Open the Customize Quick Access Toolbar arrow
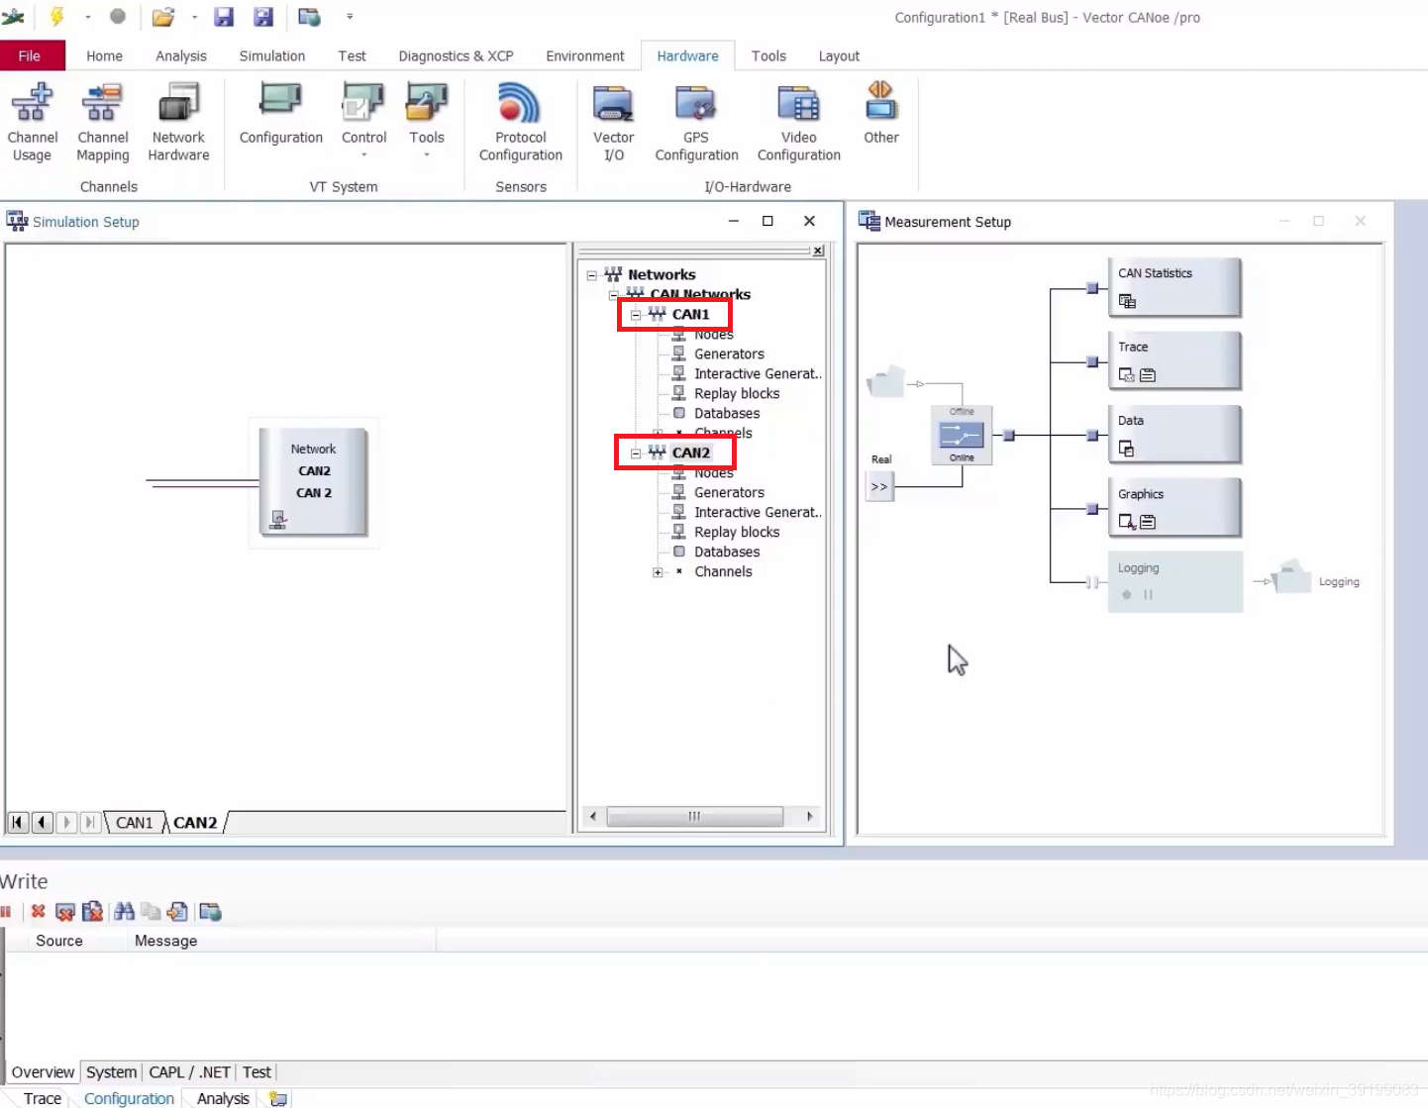Image resolution: width=1428 pixels, height=1108 pixels. coord(350,17)
